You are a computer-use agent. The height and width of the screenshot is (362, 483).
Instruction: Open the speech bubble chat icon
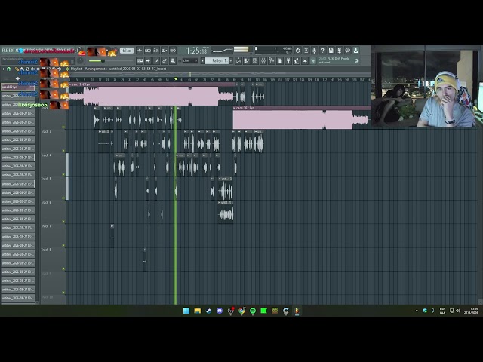point(348,51)
